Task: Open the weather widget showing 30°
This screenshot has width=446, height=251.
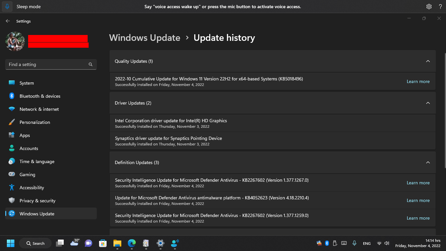Action: pos(75,243)
